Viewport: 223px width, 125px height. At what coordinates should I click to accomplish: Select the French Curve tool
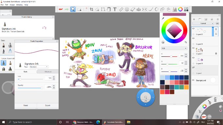pyautogui.click(x=133, y=9)
